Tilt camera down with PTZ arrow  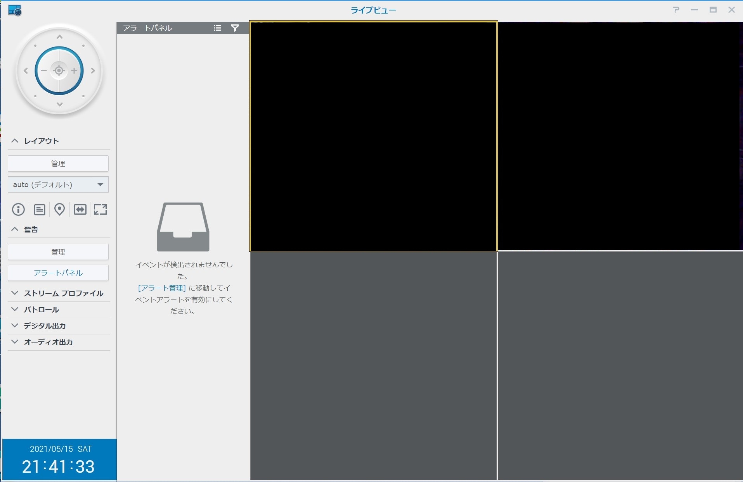click(59, 104)
